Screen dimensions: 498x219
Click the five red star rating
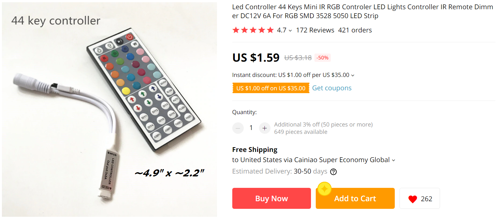tap(253, 30)
